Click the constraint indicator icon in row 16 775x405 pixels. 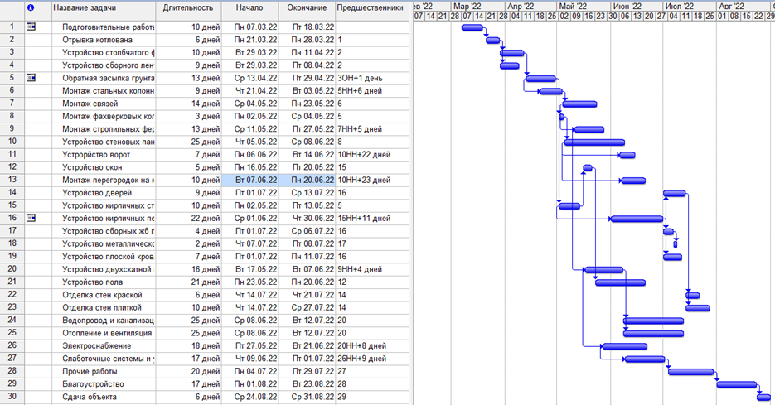[x=31, y=218]
